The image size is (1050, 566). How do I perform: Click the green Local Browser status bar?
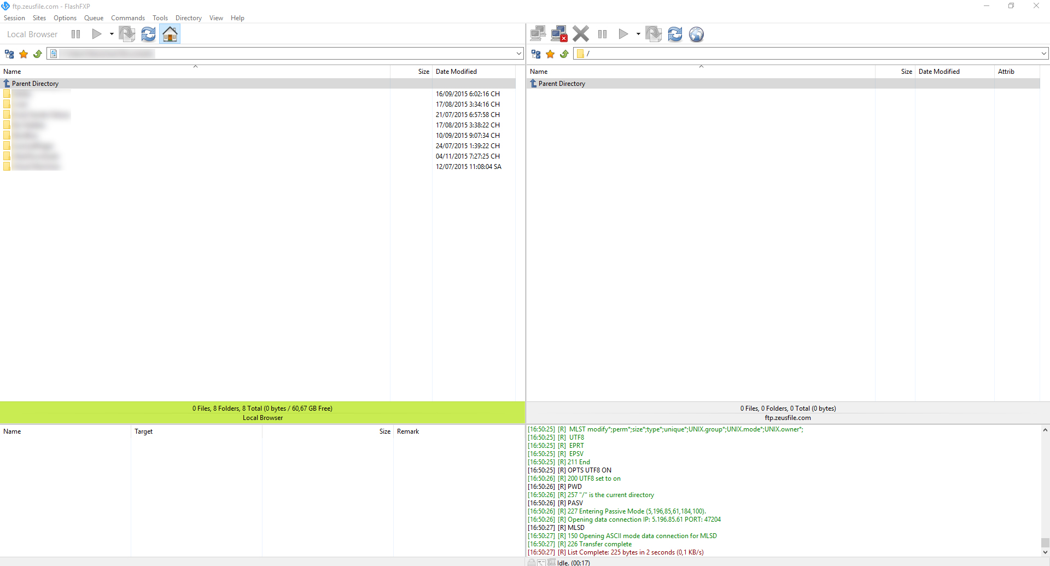[x=262, y=413]
